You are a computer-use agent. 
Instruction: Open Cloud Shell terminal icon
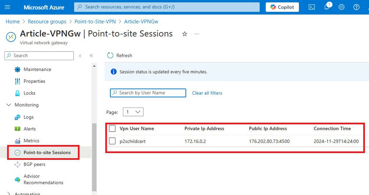coord(312,7)
